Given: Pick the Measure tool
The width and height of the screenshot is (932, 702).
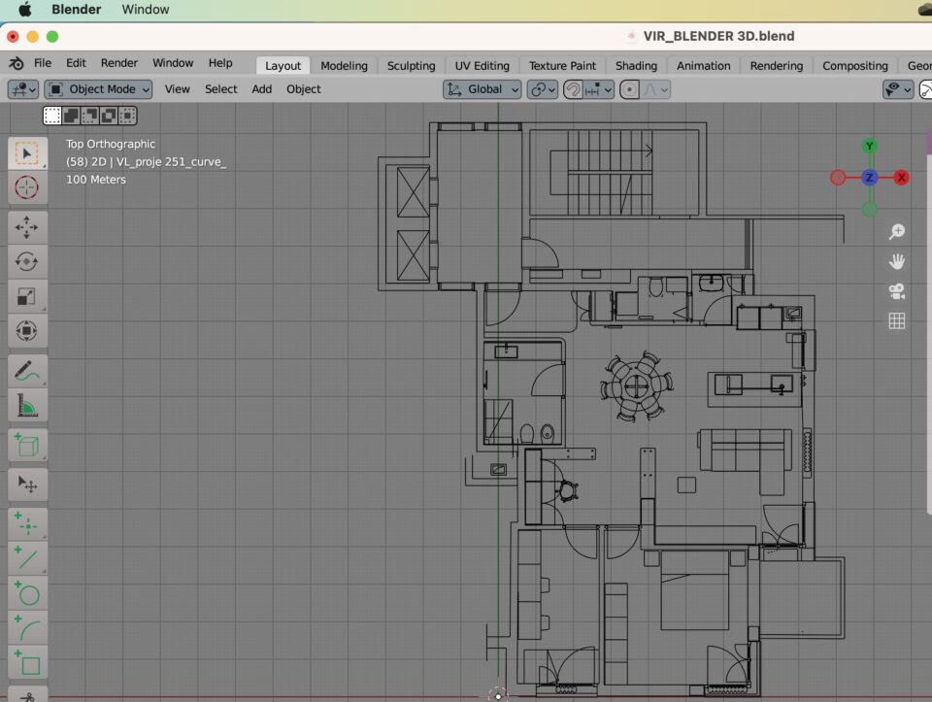Looking at the screenshot, I should pyautogui.click(x=26, y=405).
